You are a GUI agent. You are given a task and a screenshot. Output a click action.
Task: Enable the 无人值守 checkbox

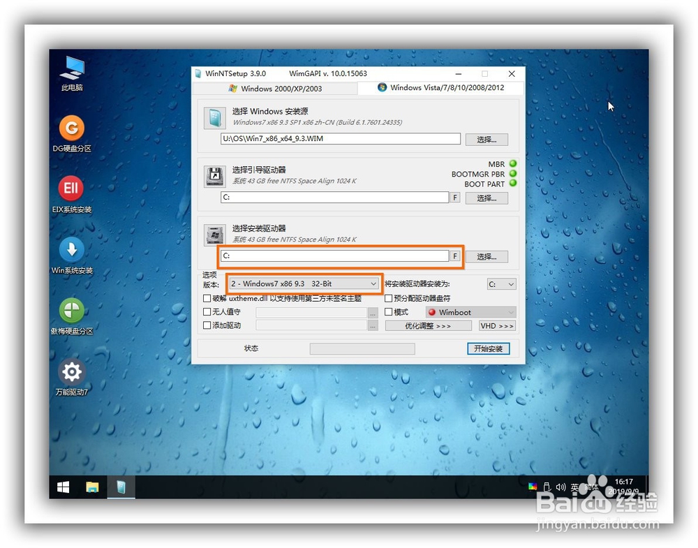(207, 311)
